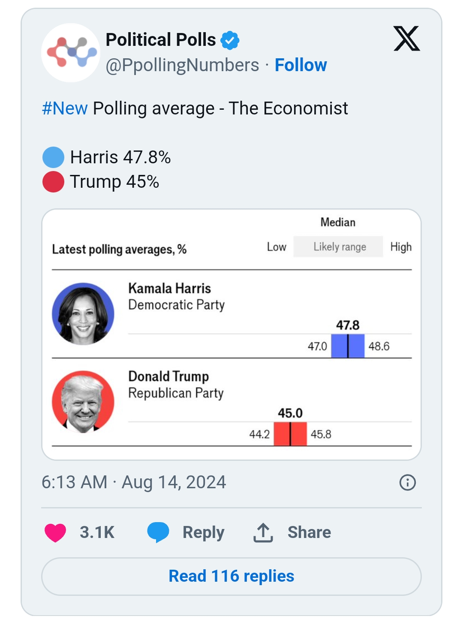
Task: Follow the Political Polls account
Action: [x=301, y=65]
